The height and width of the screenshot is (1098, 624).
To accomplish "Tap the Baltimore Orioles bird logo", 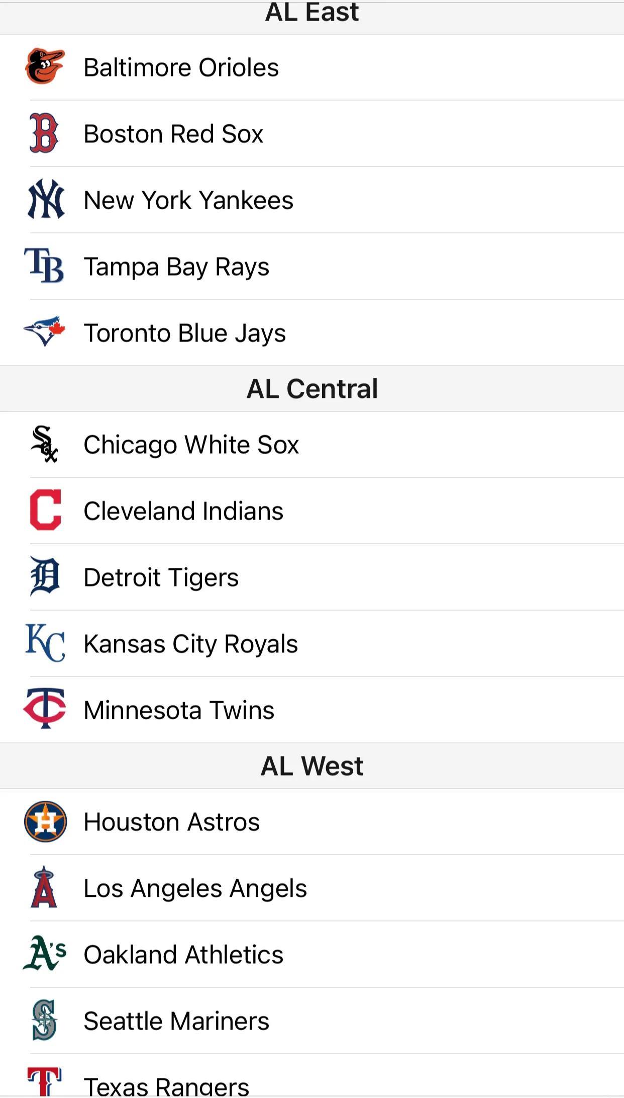I will click(x=45, y=66).
